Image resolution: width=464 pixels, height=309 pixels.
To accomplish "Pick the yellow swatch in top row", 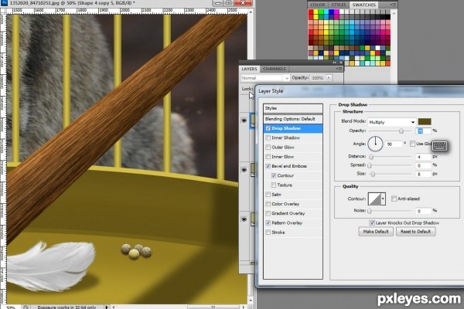I will click(316, 12).
